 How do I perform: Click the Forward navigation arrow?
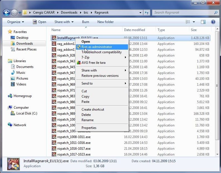[14, 13]
